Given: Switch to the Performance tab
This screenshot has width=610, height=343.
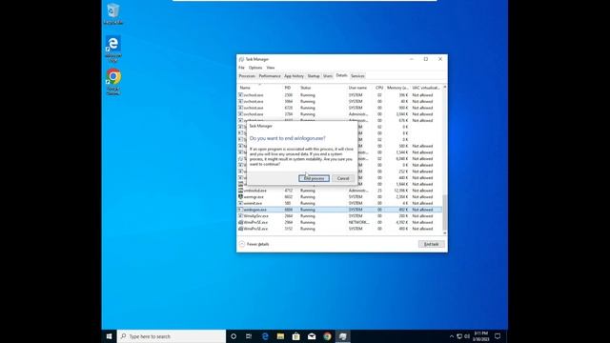Looking at the screenshot, I should coord(270,76).
